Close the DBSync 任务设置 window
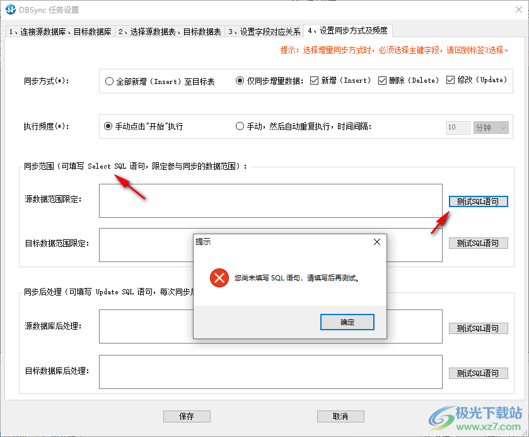Viewport: 529px width, 437px height. pos(519,9)
